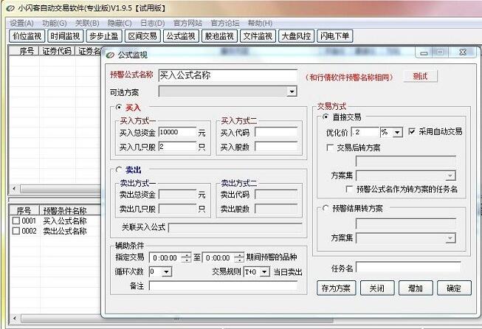Click the 测试 button
The image size is (482, 329).
(x=420, y=76)
